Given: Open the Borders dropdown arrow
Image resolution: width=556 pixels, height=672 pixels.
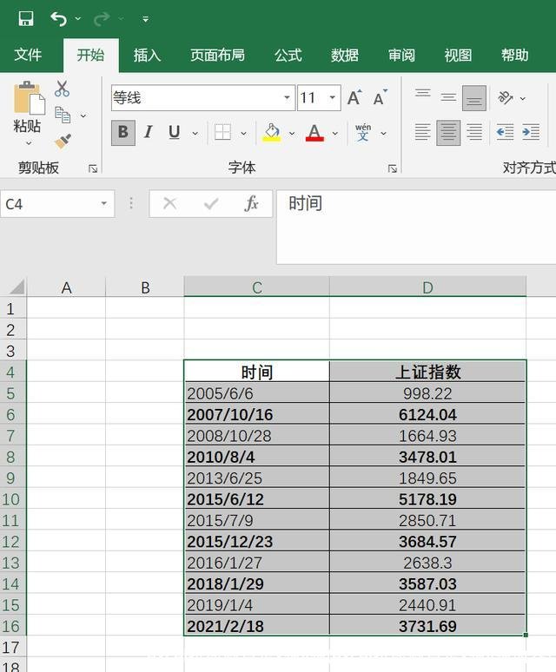Looking at the screenshot, I should [243, 134].
